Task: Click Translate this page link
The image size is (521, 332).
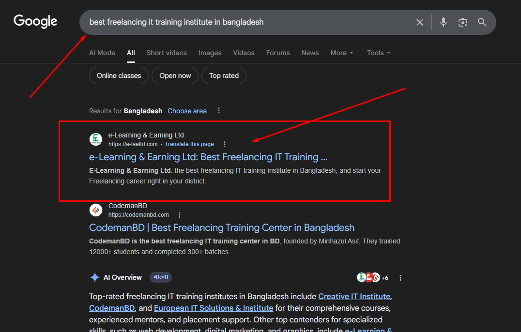Action: tap(189, 144)
